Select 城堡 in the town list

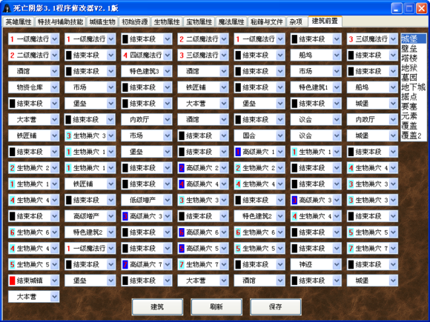coord(414,39)
